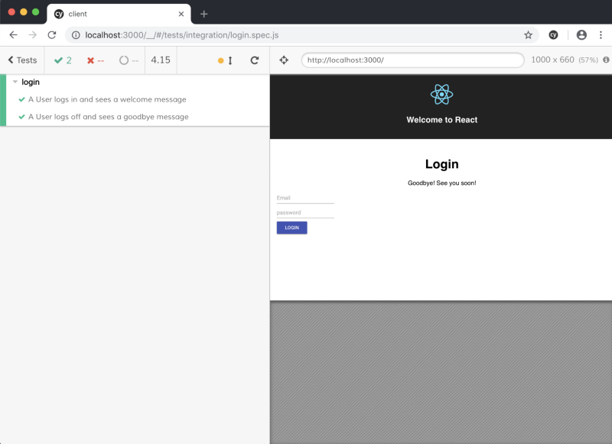Click the rerun all tests icon
The height and width of the screenshot is (444, 612).
click(x=254, y=60)
